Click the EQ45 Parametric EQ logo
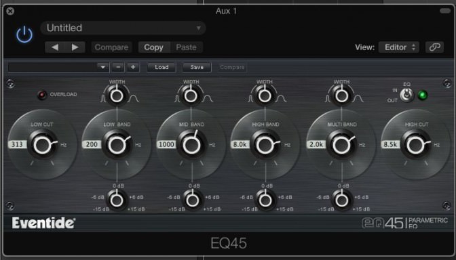The width and height of the screenshot is (456, 260). pos(404,223)
